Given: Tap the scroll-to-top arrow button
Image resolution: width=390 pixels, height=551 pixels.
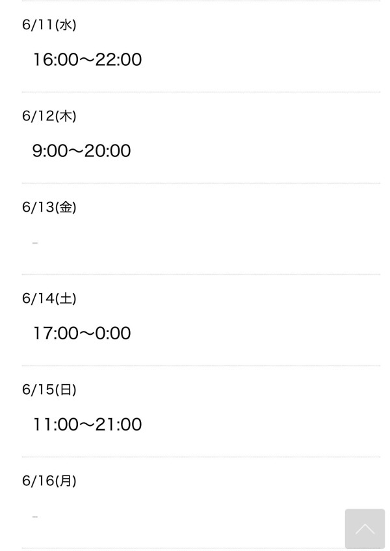Looking at the screenshot, I should coord(365,528).
